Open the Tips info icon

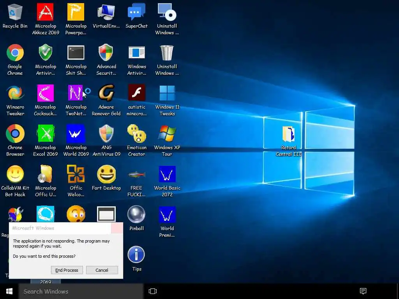pyautogui.click(x=136, y=255)
